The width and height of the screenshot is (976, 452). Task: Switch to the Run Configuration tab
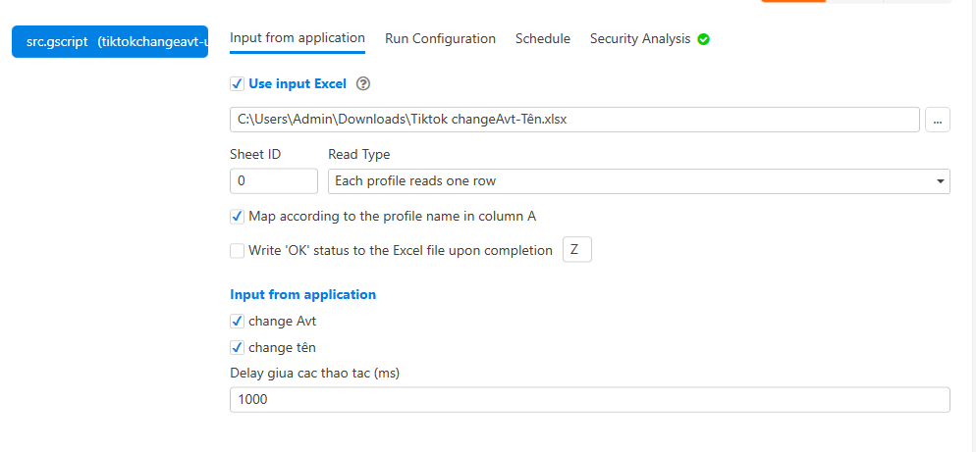click(440, 39)
